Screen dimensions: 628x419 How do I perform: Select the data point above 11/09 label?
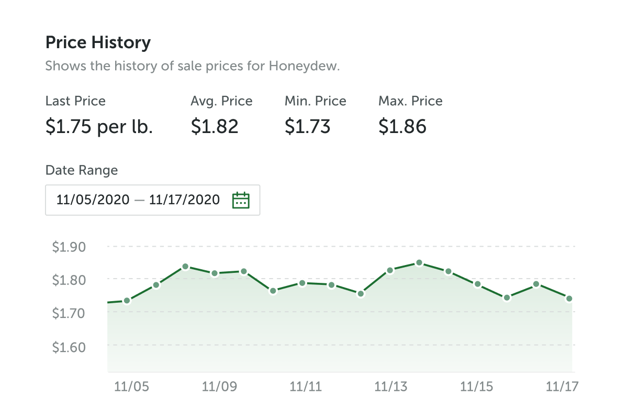pyautogui.click(x=215, y=273)
